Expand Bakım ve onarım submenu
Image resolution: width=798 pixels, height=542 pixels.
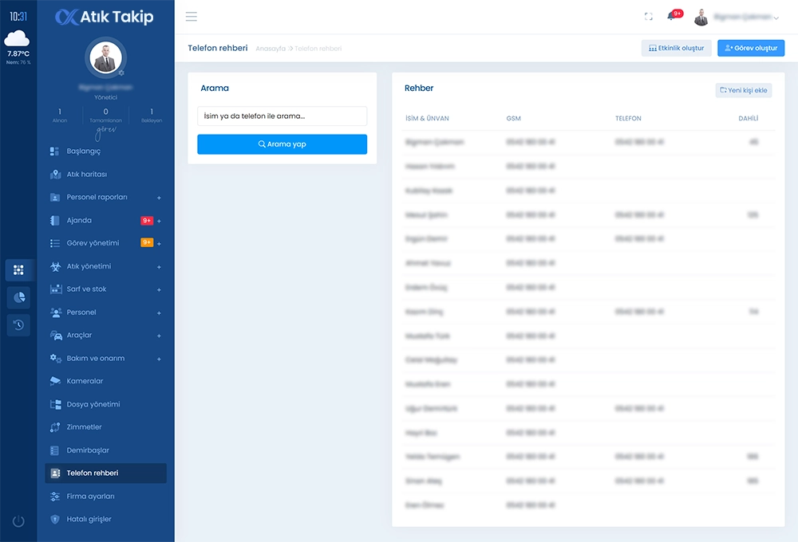tap(159, 359)
